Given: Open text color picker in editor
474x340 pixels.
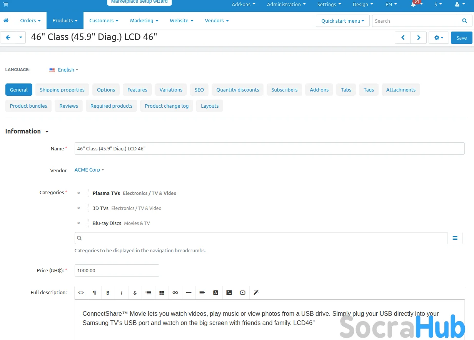Looking at the screenshot, I should pos(215,293).
